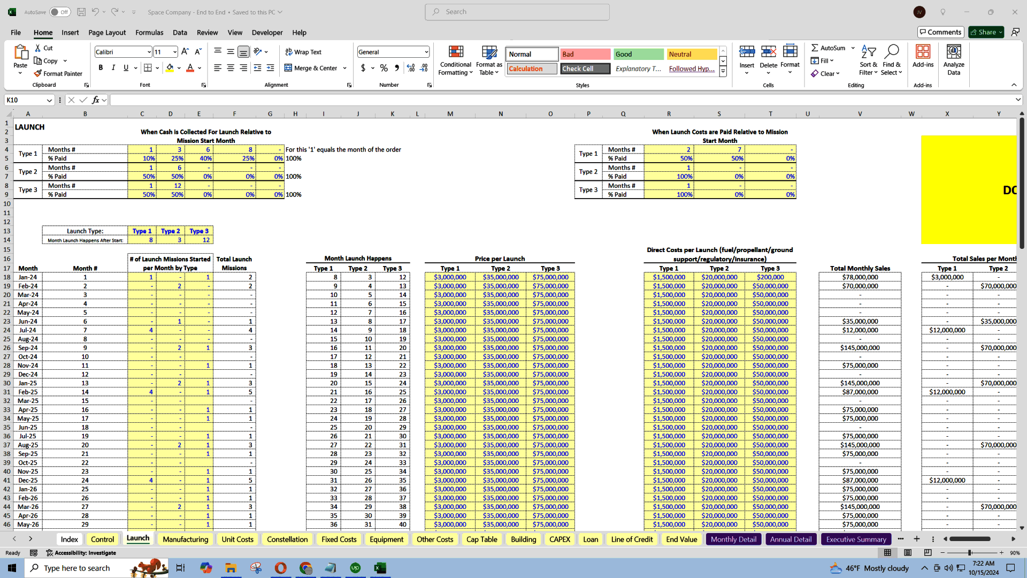Apply the Good cell style

click(639, 54)
